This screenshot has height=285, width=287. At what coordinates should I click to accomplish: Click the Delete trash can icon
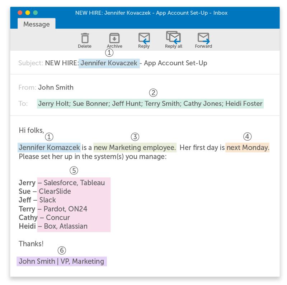click(x=85, y=38)
